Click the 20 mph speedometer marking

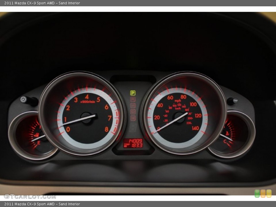tap(157, 117)
